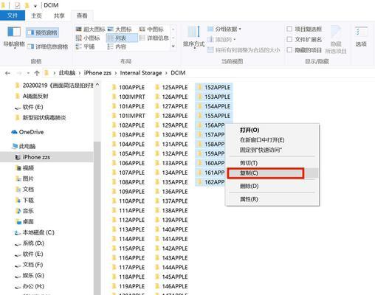The height and width of the screenshot is (295, 375).
Task: Click iPhone zzs in the address bar
Action: [x=97, y=73]
